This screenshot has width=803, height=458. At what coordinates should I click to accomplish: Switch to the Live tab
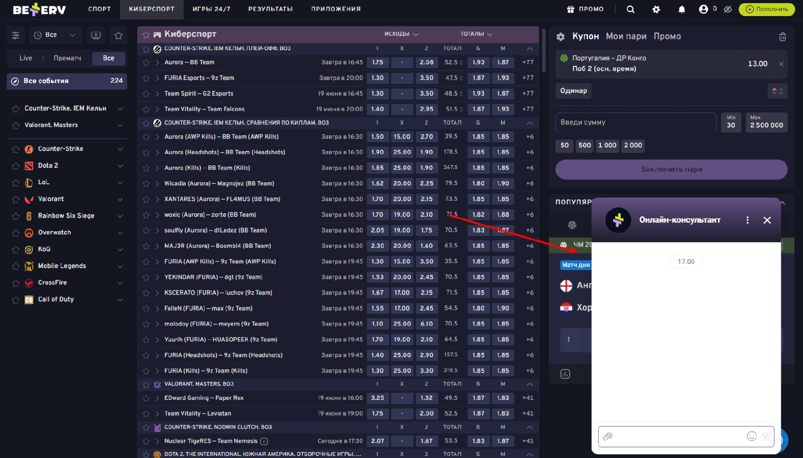(26, 58)
